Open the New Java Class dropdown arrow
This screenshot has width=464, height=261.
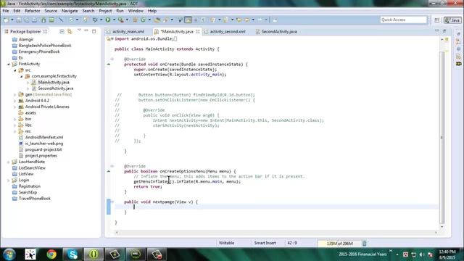click(149, 20)
